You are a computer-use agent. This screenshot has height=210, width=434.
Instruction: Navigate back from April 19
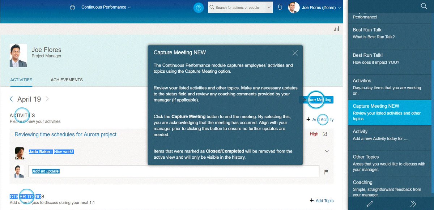pyautogui.click(x=10, y=99)
